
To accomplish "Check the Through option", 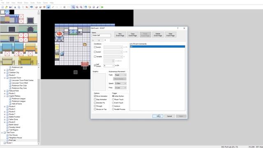I will [95, 106].
